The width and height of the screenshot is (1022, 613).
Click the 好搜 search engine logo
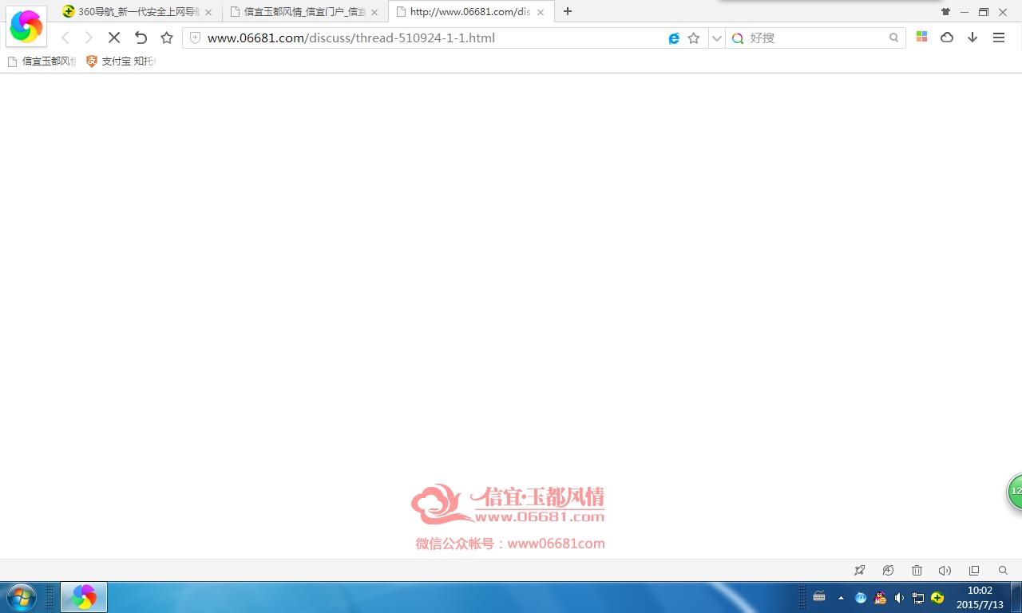pos(738,38)
